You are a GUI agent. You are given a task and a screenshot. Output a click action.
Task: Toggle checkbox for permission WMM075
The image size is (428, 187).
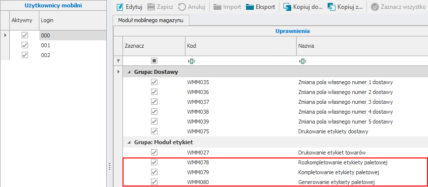(x=154, y=131)
